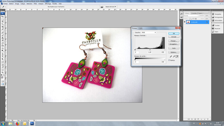Switch to the Tracés tab

200,13
